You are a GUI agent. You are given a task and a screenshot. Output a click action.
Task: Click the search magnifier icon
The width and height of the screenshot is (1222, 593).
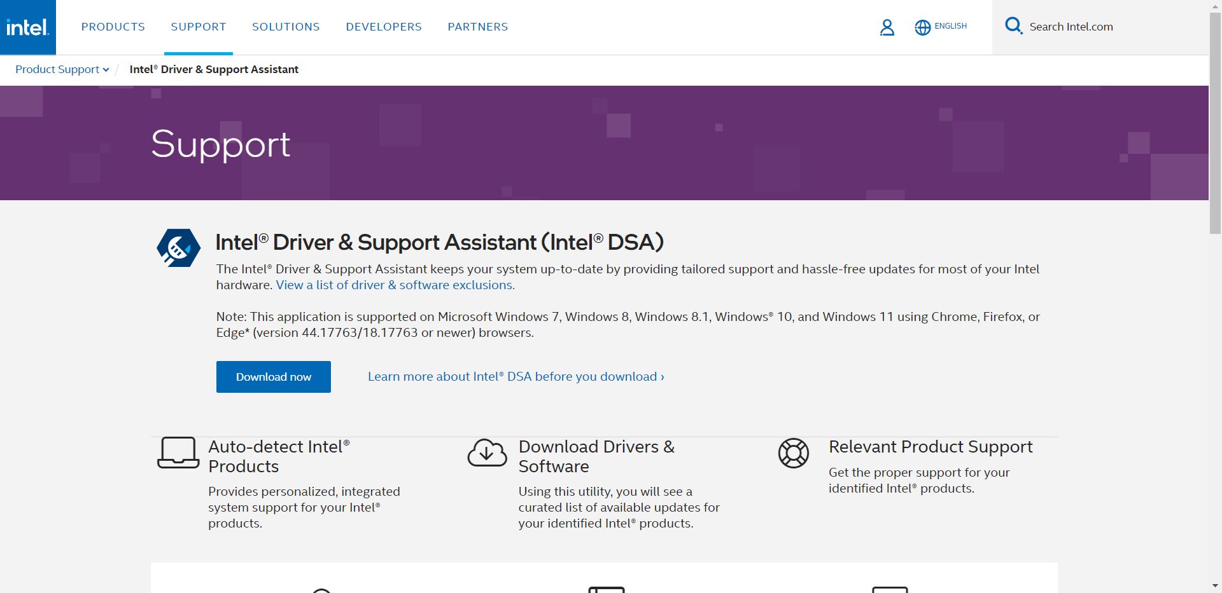[1013, 26]
